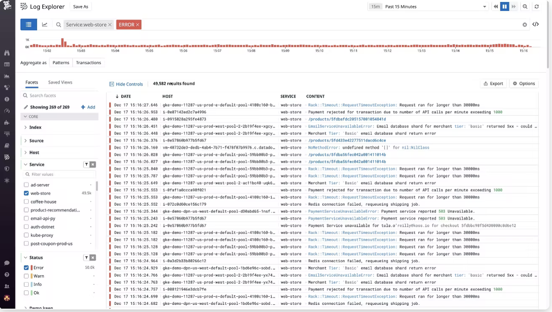552x312 pixels.
Task: Remove the Service:web-store filter tag
Action: click(x=110, y=25)
